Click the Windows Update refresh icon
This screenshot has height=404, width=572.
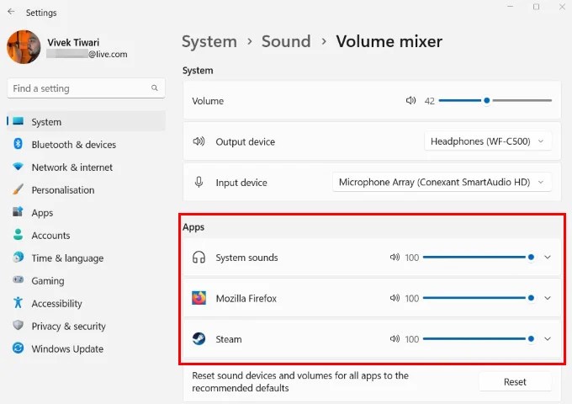coord(18,348)
